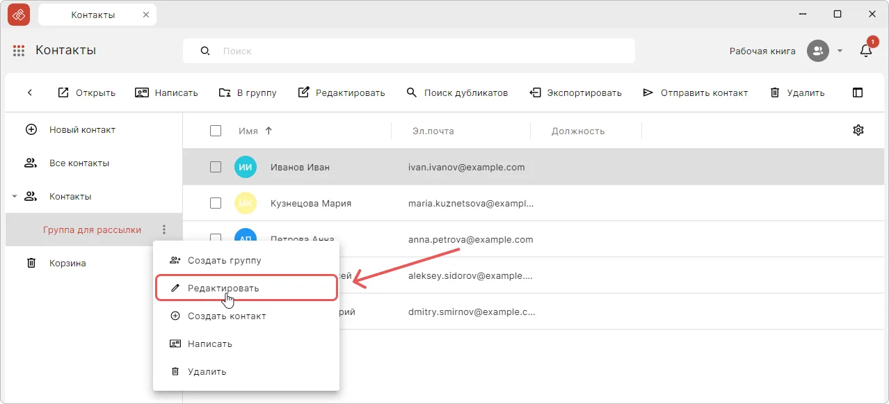Check the checkbox next to Кузнецова Мария
This screenshot has width=889, height=404.
pyautogui.click(x=216, y=203)
